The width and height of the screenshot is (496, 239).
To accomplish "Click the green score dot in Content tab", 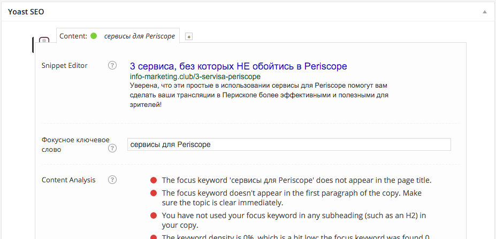I will click(x=94, y=36).
